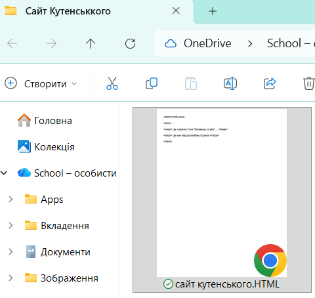The width and height of the screenshot is (315, 298).
Task: Select the Документи folder label
Action: click(66, 252)
